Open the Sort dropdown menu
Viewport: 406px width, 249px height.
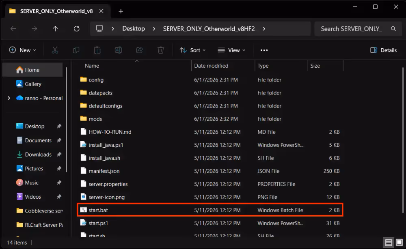pos(192,50)
